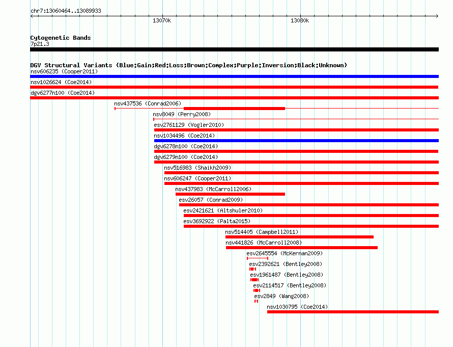This screenshot has width=453, height=347.
Task: Select esv2421621 (Altshuler2010) variant label
Action: (223, 210)
